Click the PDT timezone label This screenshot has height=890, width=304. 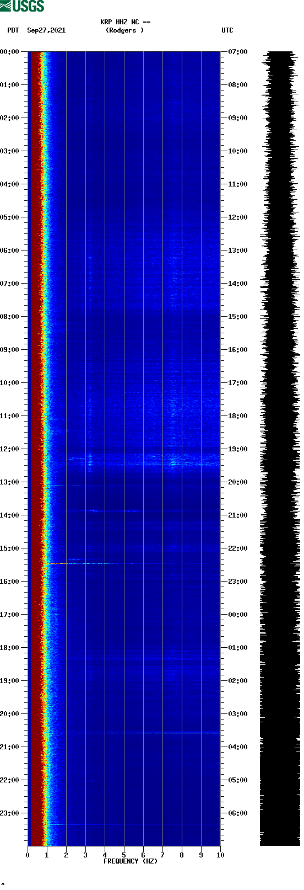13,30
